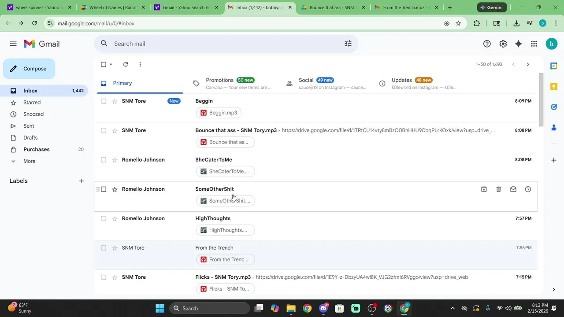Click the Gemini sparkle icon in Gmail header
564x317 pixels.
[519, 44]
